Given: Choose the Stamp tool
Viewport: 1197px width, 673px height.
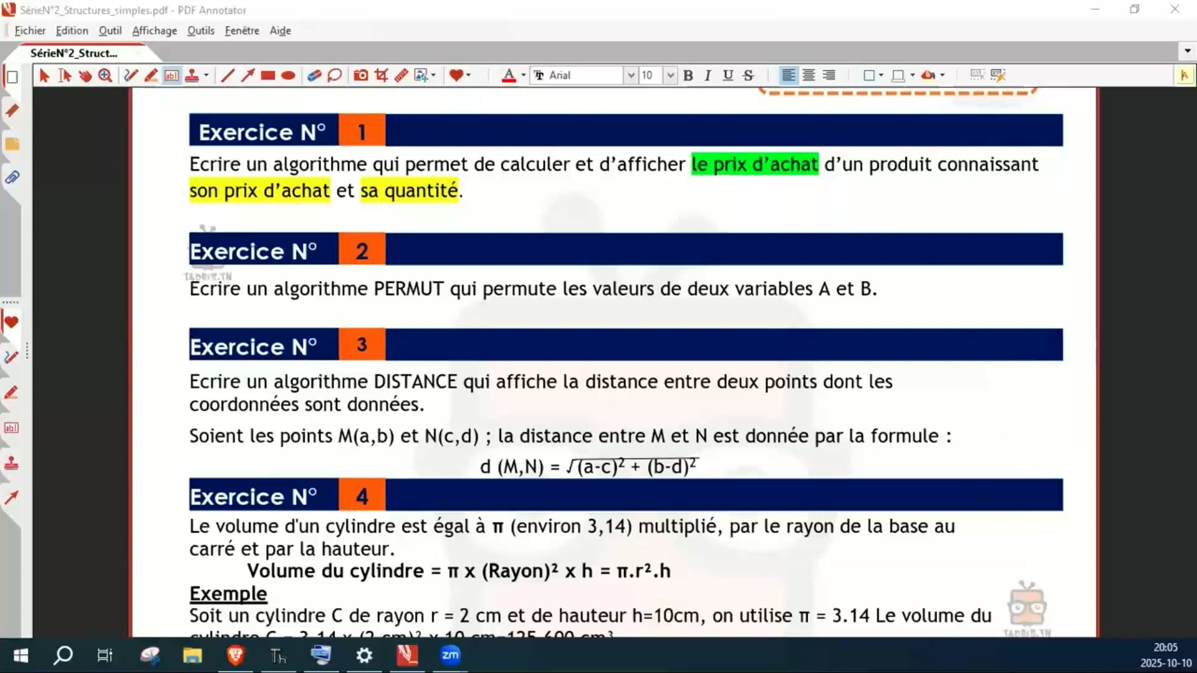Looking at the screenshot, I should coord(192,75).
